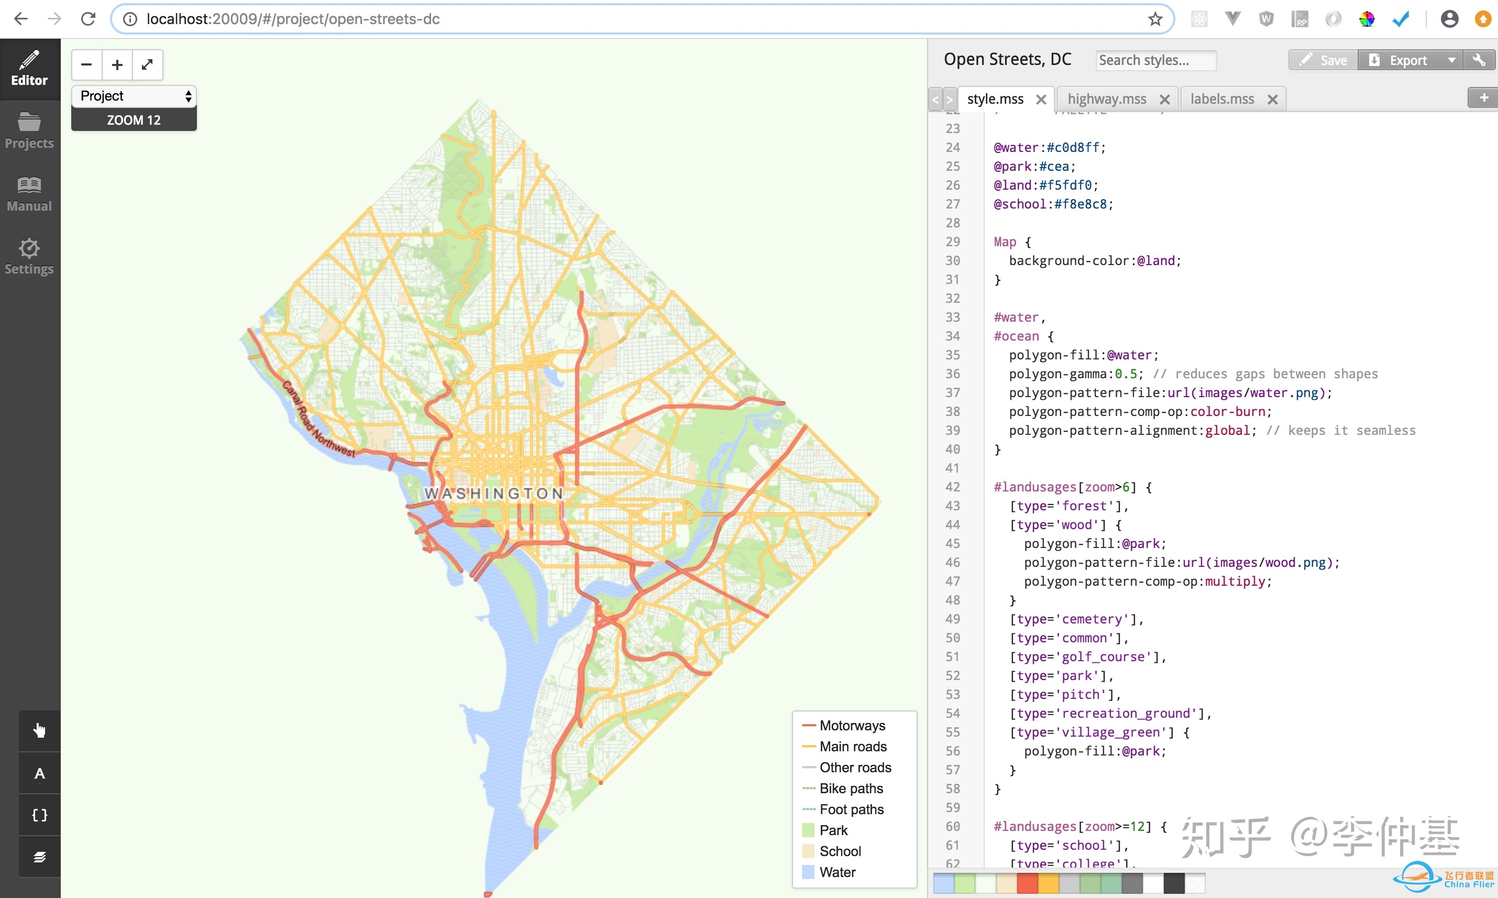Viewport: 1498px width, 898px height.
Task: Save the project stylesheet
Action: pos(1323,60)
